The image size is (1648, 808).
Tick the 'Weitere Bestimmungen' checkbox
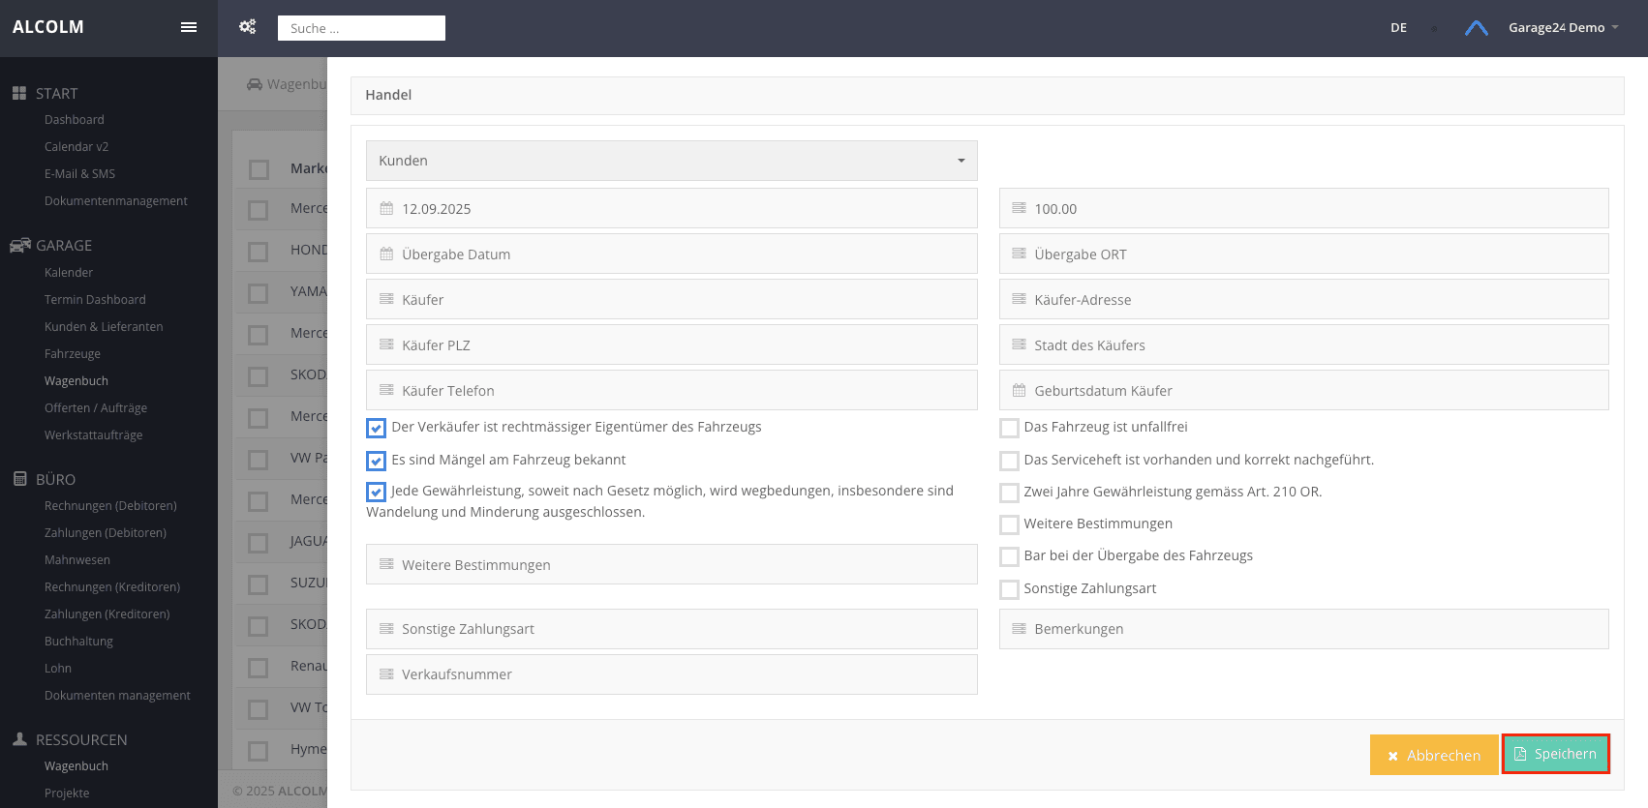point(1009,524)
